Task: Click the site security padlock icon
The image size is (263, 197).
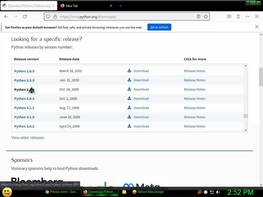Action: tap(55, 17)
